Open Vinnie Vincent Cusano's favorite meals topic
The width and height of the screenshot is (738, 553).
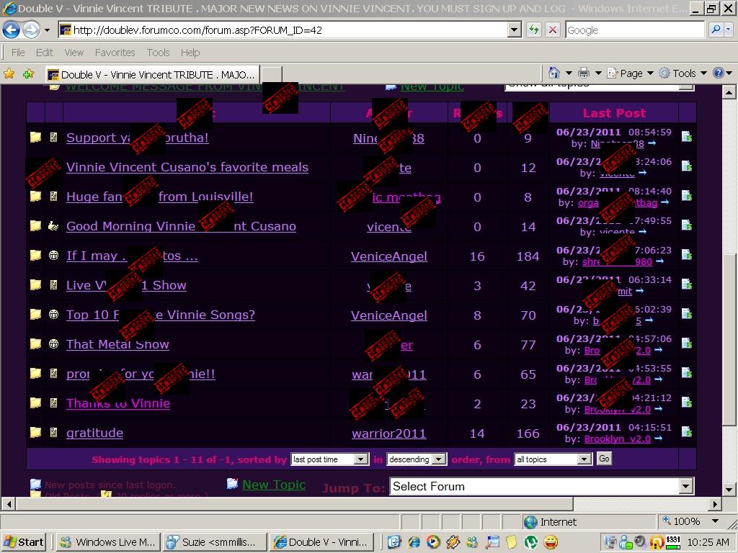point(187,167)
